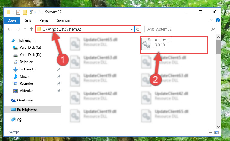This screenshot has width=230, height=141.
Task: Expand address bar history dropdown
Action: [x=132, y=29]
